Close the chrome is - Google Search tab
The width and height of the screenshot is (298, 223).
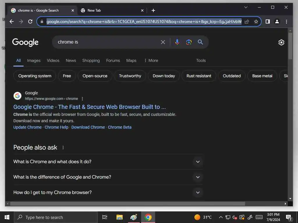pos(72,10)
